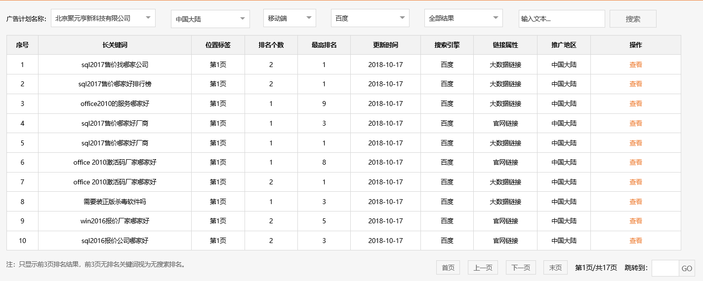The height and width of the screenshot is (281, 703).
Task: Click the 广告计划名称 label
Action: coord(26,19)
